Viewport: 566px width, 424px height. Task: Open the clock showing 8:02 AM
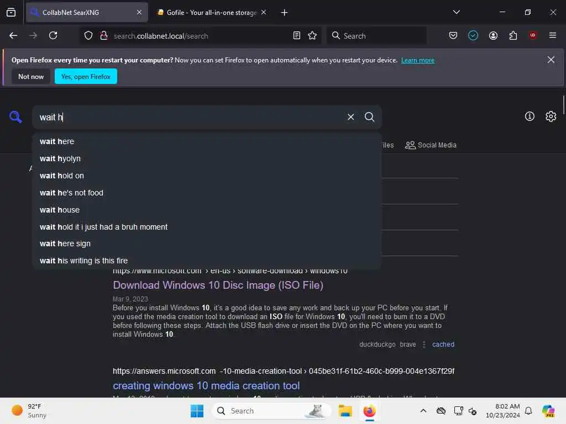pyautogui.click(x=503, y=411)
